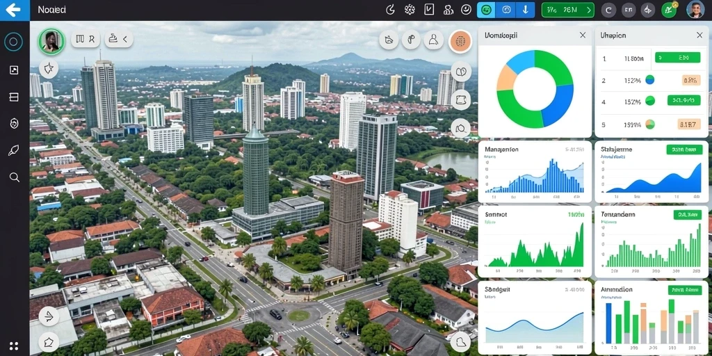Click the round gray C refresh button
The height and width of the screenshot is (356, 712).
tap(608, 10)
